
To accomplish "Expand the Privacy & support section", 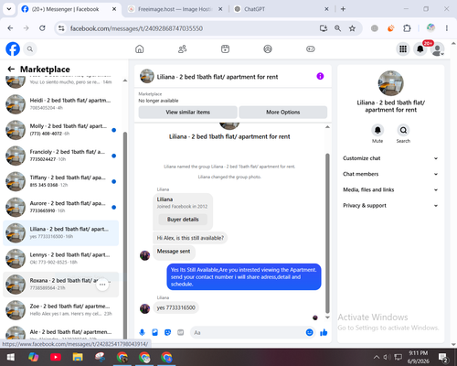I will click(390, 206).
